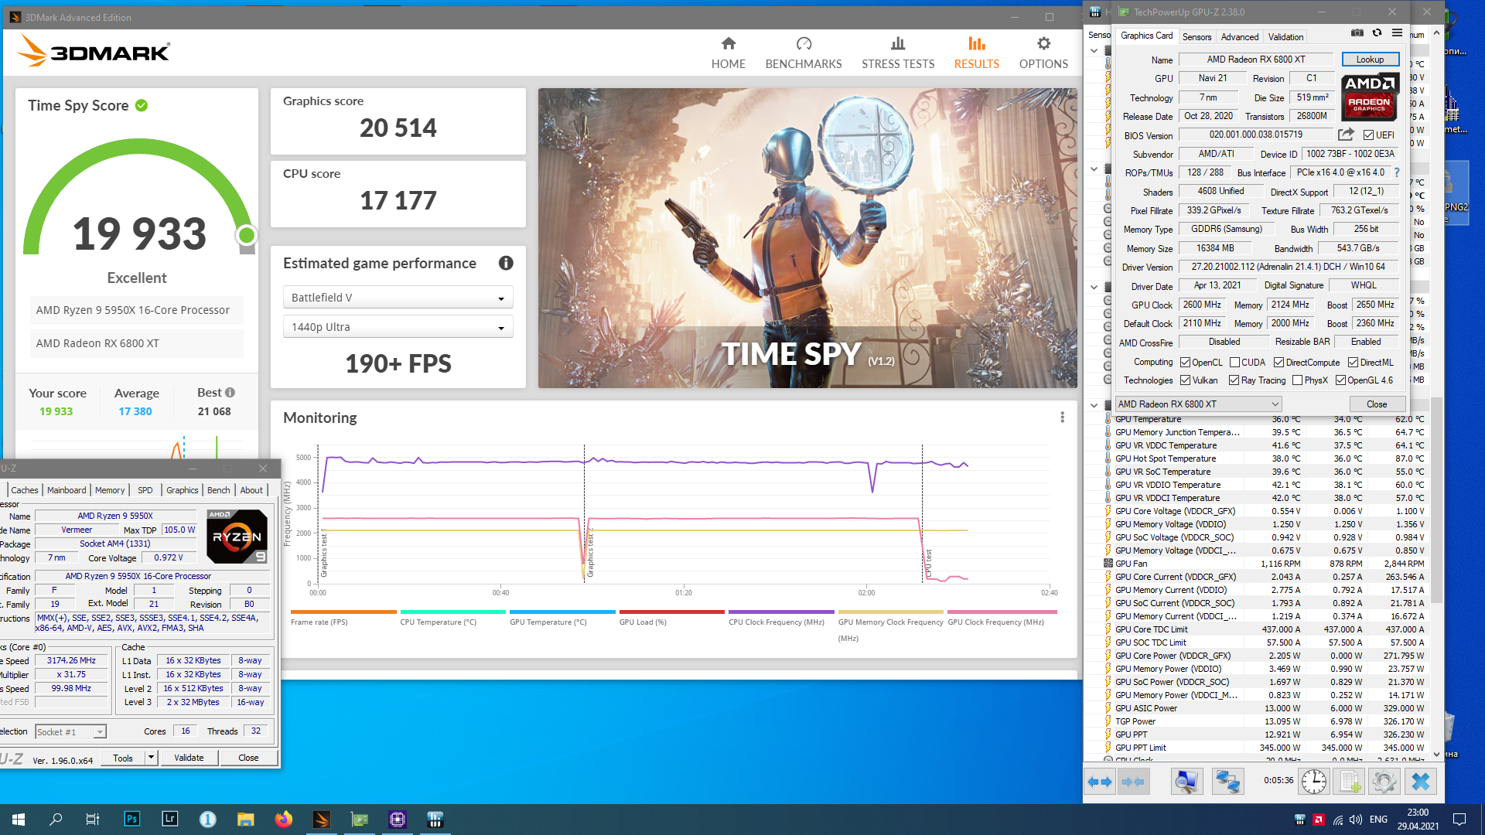Image resolution: width=1485 pixels, height=835 pixels.
Task: Click the GPU-Z refresh icon
Action: pos(1377,33)
